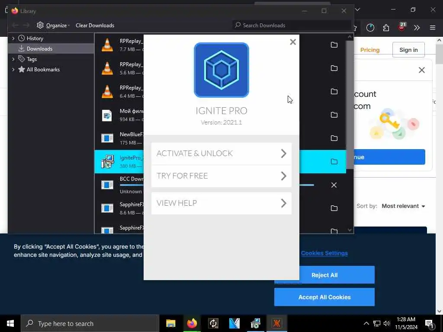
Task: Open File Explorer from taskbar
Action: pyautogui.click(x=170, y=323)
